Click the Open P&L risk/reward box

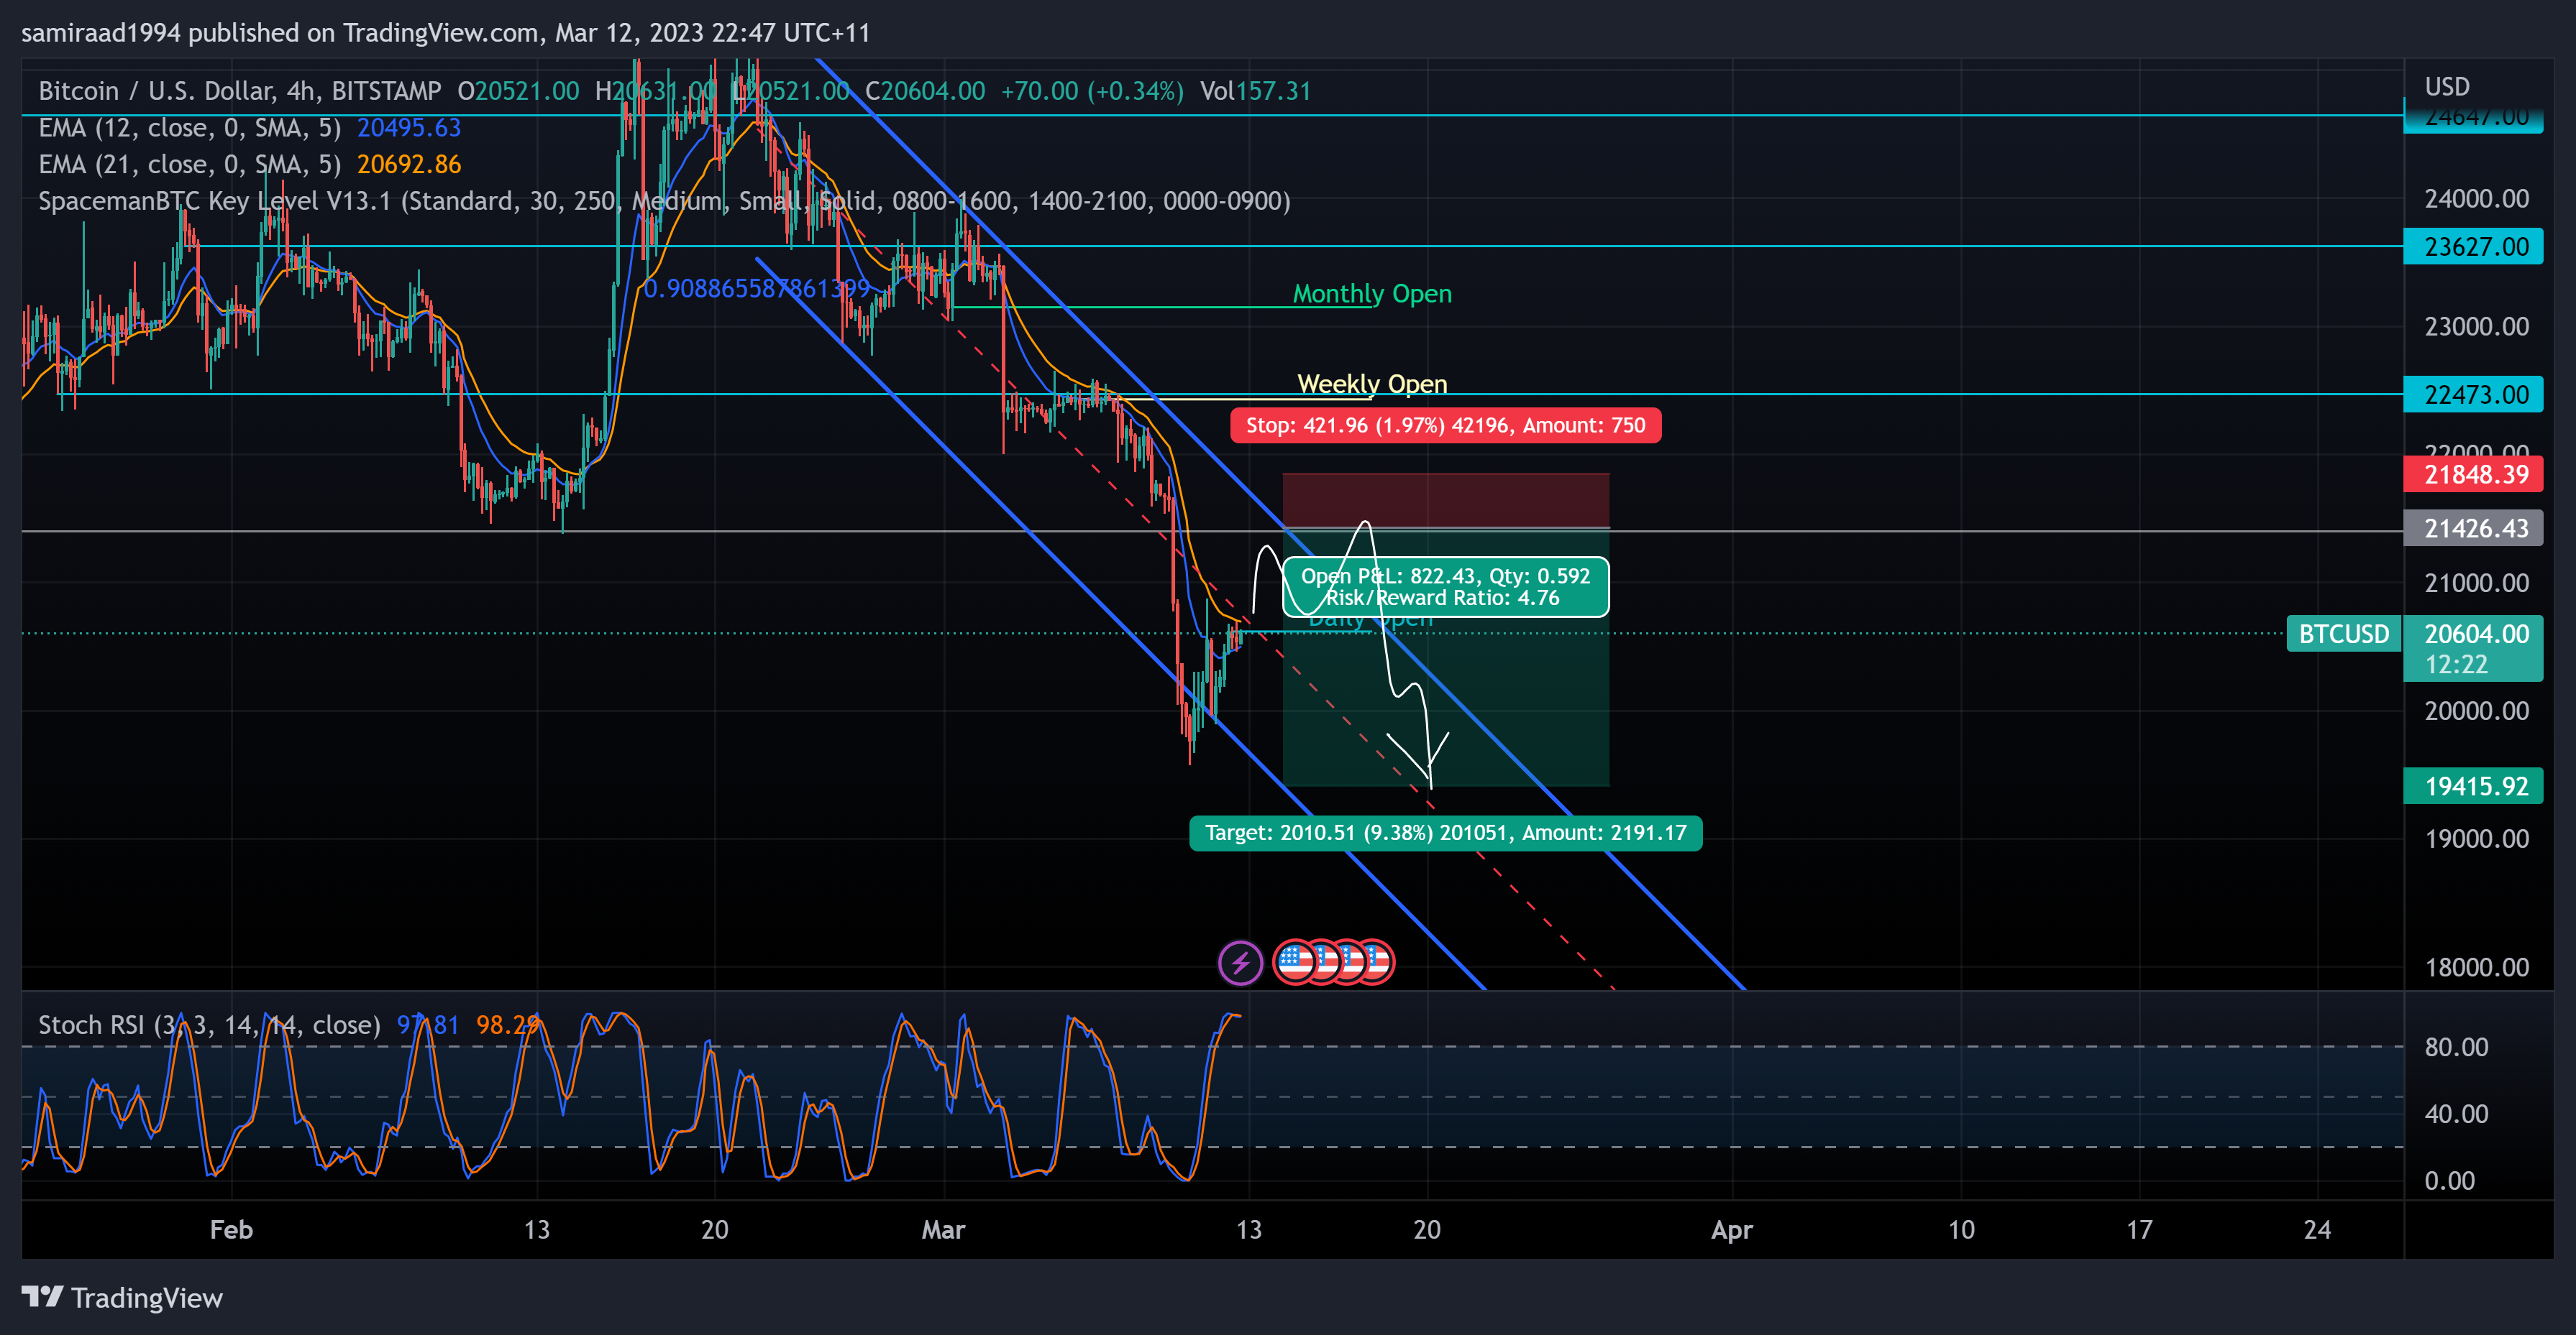[x=1445, y=588]
